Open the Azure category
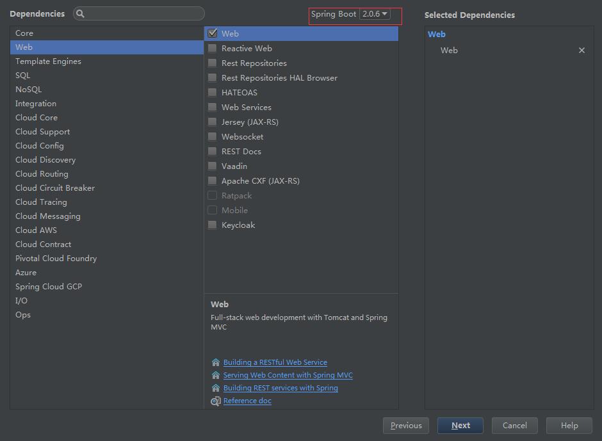The width and height of the screenshot is (602, 441). pos(107,273)
